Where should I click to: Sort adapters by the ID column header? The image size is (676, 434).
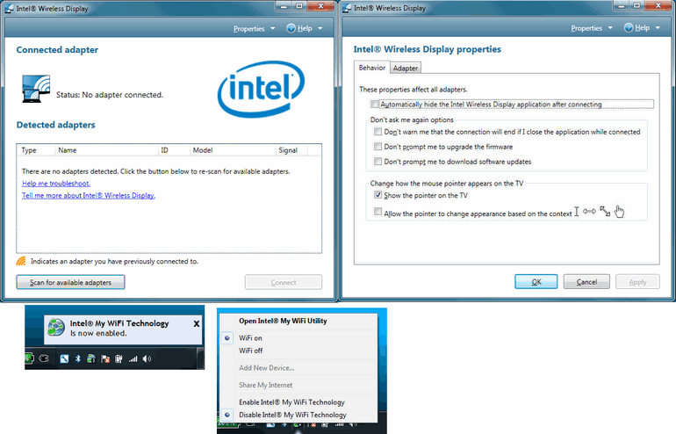[x=174, y=150]
